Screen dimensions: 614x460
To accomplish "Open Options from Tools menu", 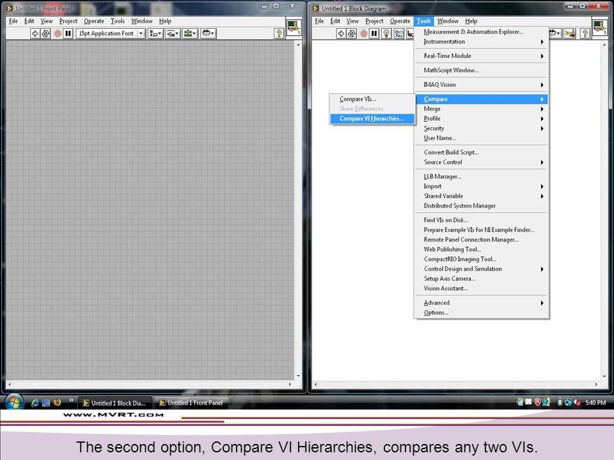I will pyautogui.click(x=481, y=312).
